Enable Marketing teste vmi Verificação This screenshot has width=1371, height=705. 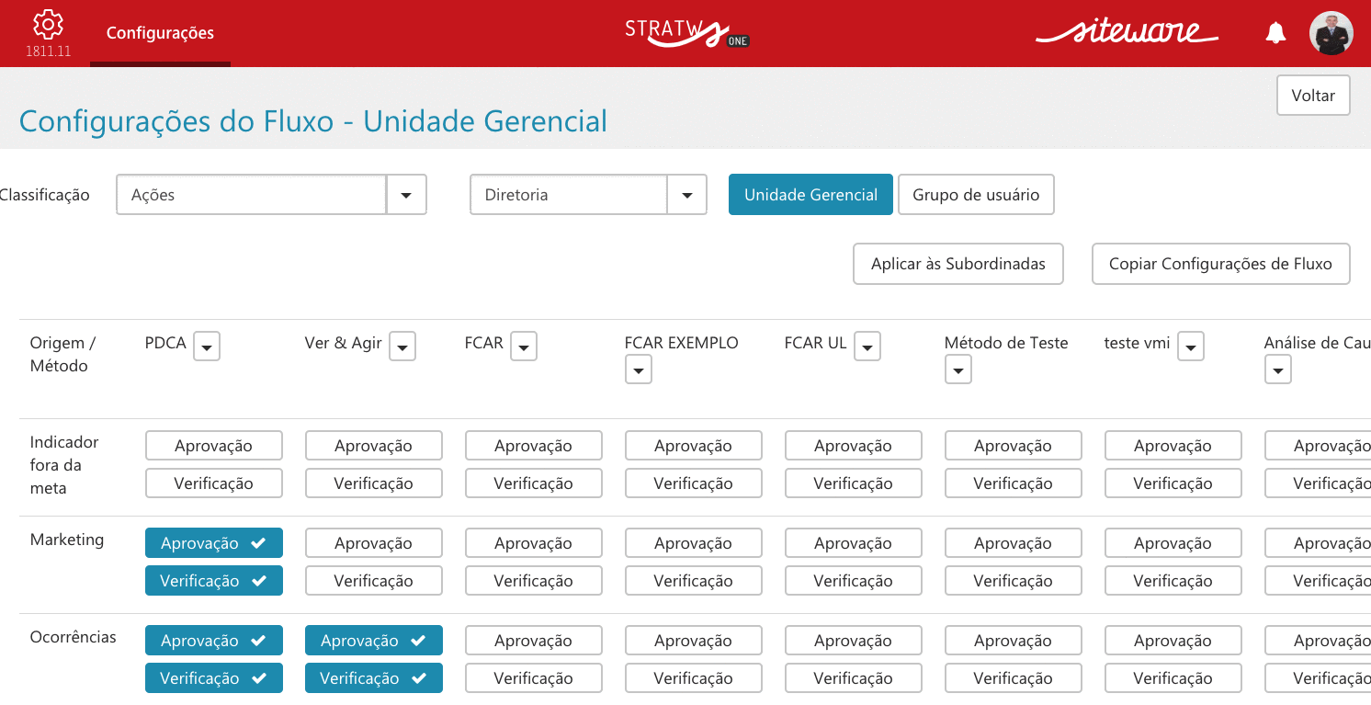1173,581
